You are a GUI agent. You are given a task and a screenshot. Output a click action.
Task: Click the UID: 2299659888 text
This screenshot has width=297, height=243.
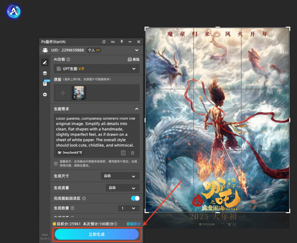[67, 50]
